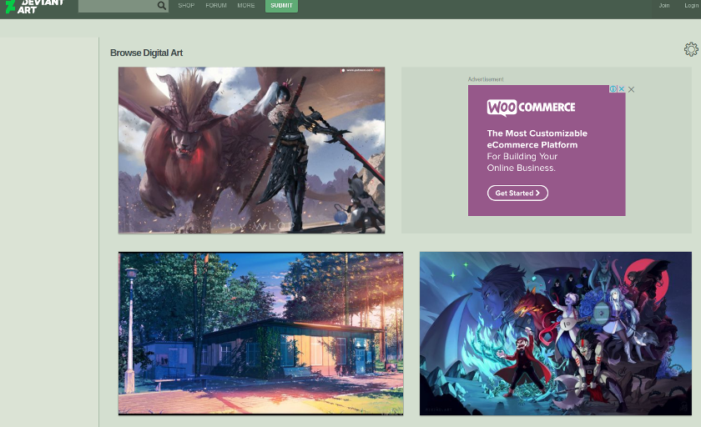Expand the More menu
The height and width of the screenshot is (427, 701).
pos(246,6)
